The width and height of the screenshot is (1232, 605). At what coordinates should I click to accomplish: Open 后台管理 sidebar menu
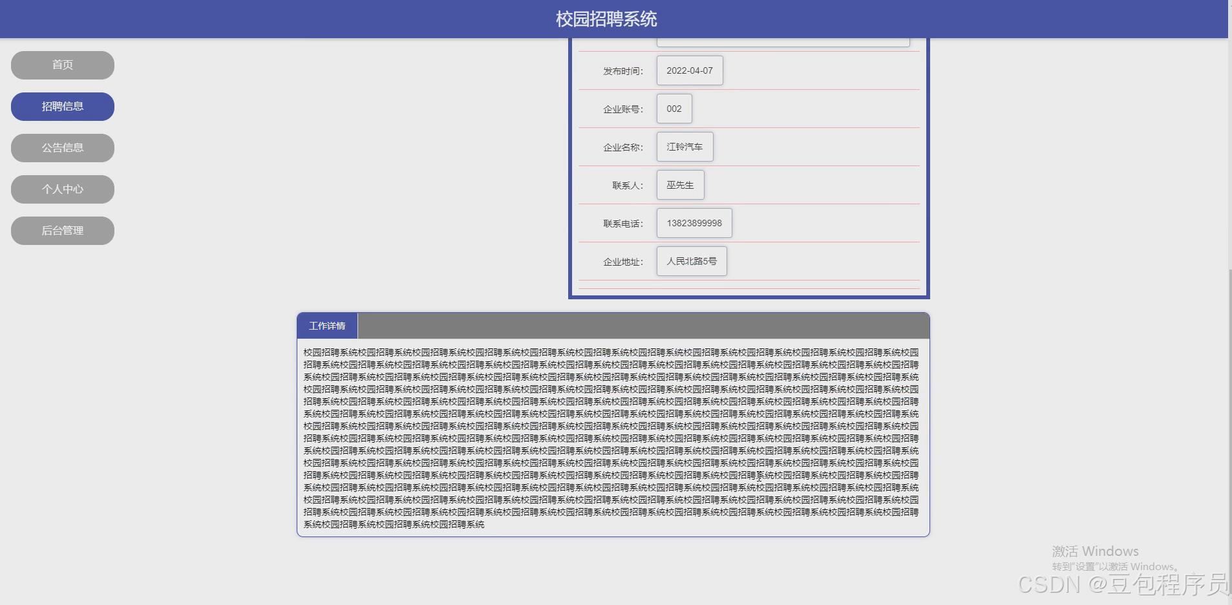[63, 231]
